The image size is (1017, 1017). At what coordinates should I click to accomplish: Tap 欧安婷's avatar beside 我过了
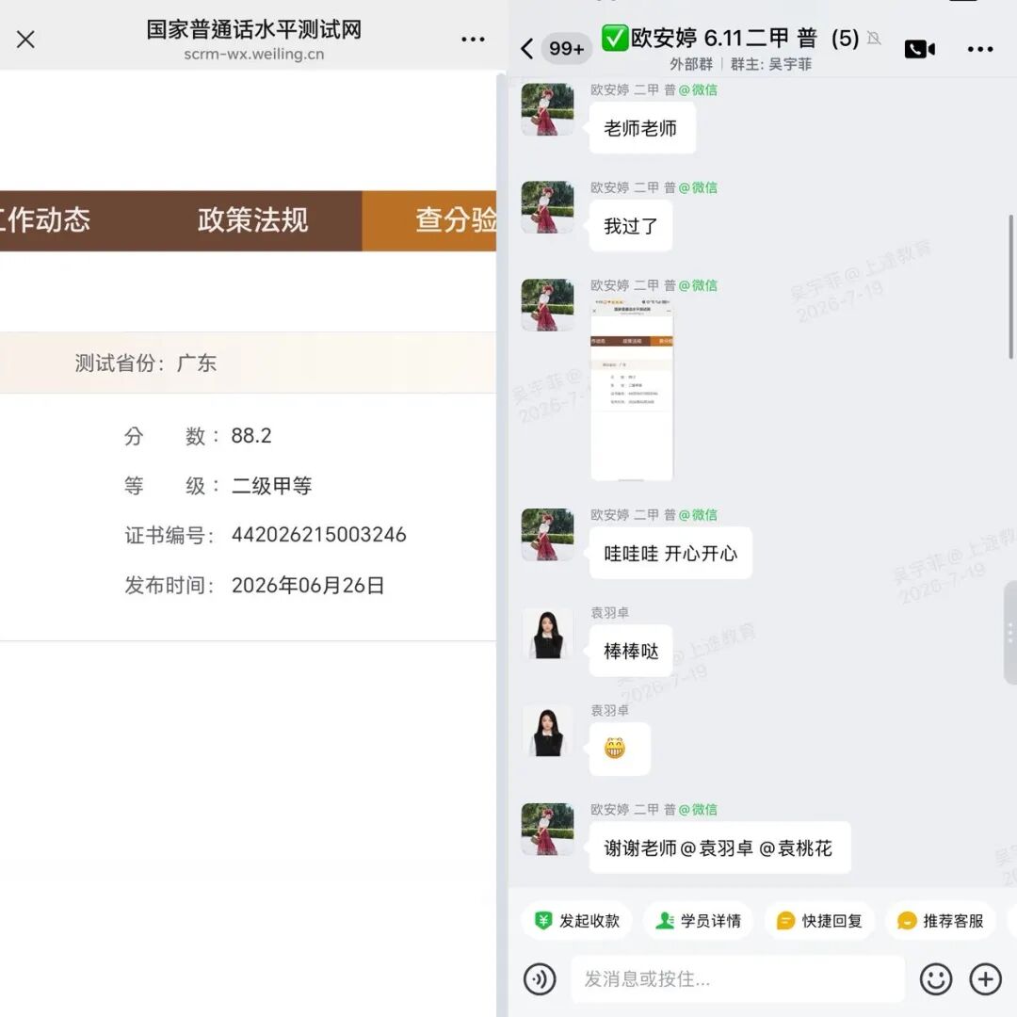coord(547,207)
